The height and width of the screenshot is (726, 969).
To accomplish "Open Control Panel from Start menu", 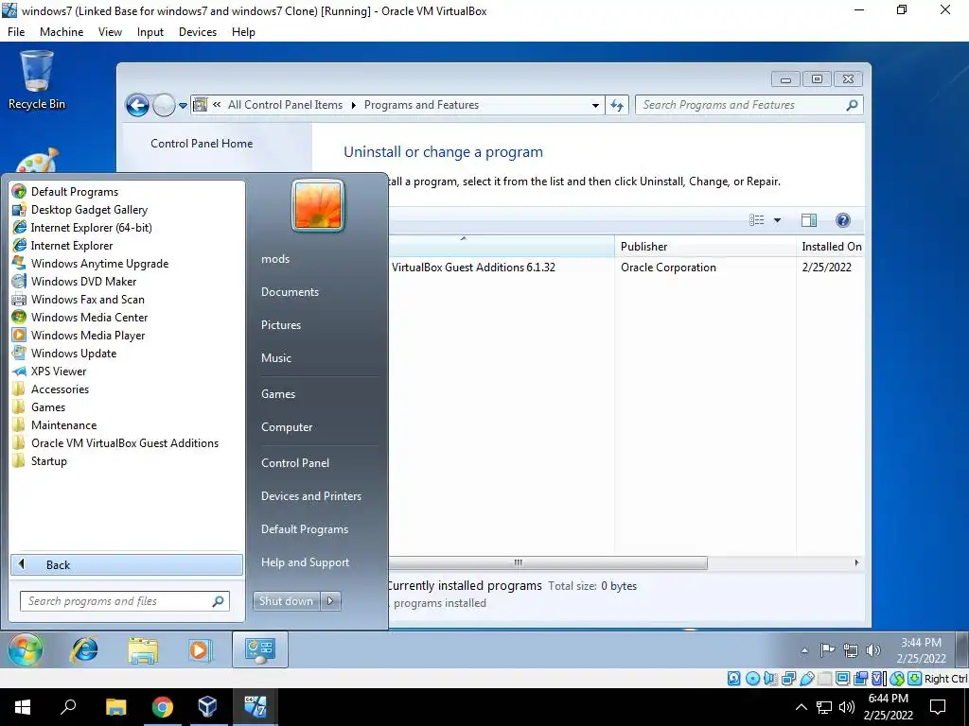I will (x=295, y=463).
